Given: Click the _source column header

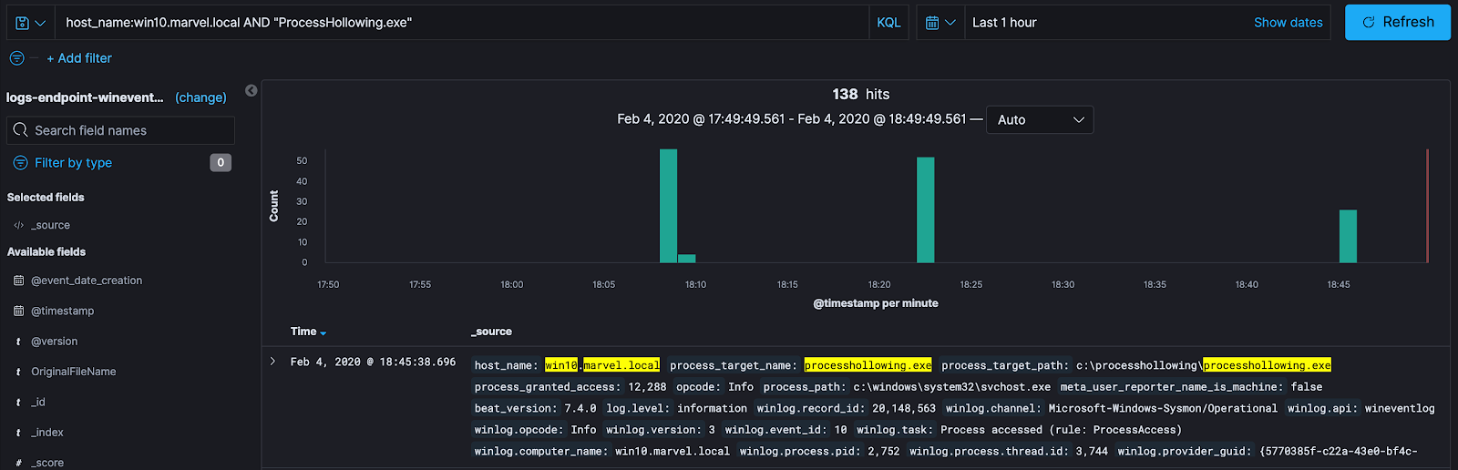Looking at the screenshot, I should (492, 332).
